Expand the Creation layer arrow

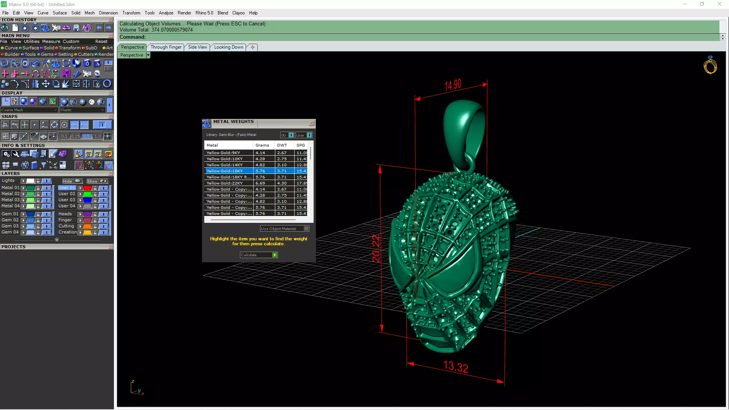tap(80, 232)
